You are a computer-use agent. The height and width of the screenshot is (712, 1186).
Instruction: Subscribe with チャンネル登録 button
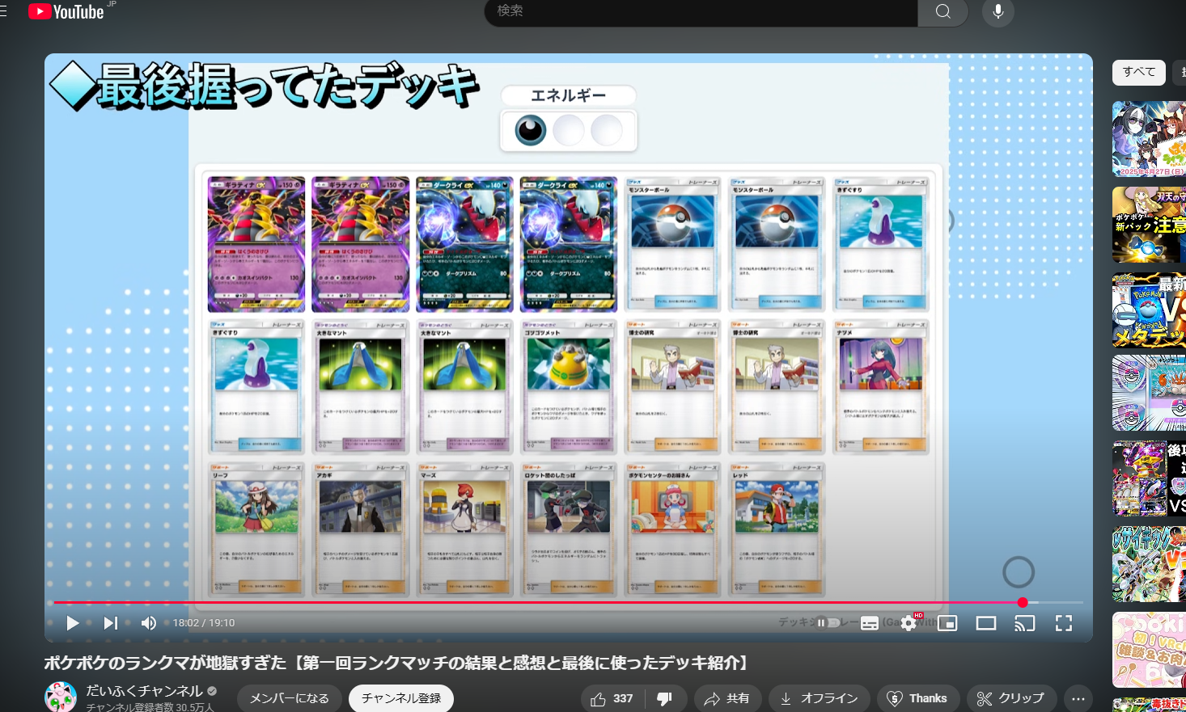(x=401, y=699)
